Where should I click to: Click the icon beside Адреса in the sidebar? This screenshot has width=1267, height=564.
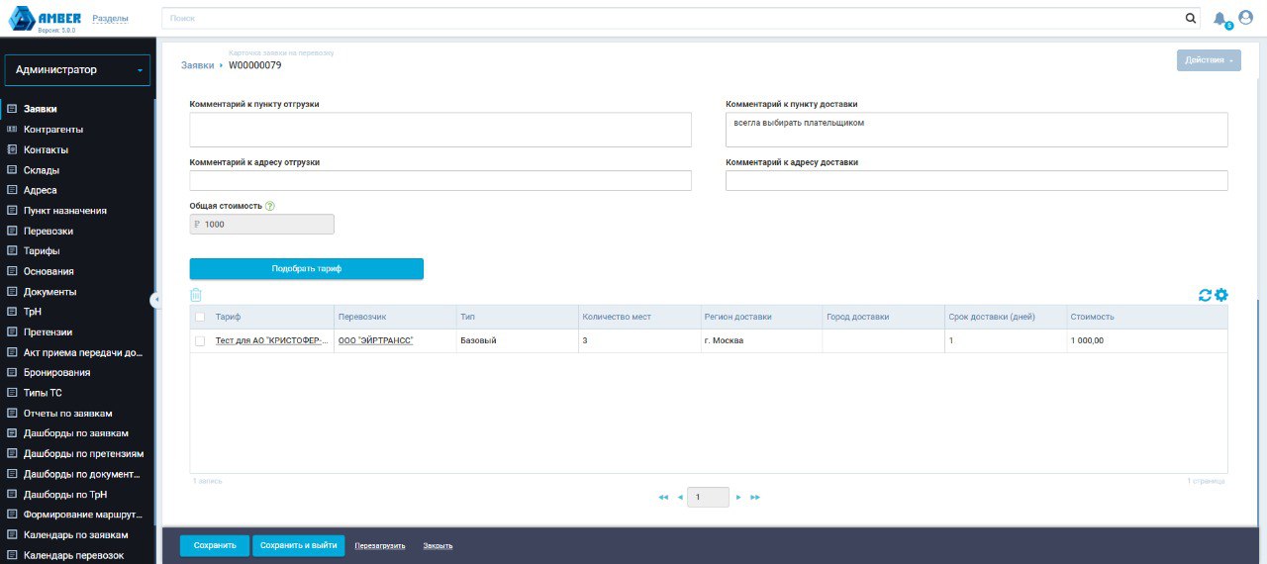pyautogui.click(x=12, y=190)
